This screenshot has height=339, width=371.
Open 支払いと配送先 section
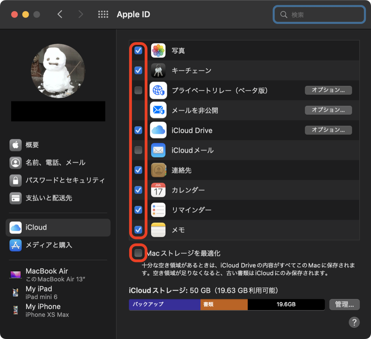tap(58, 198)
